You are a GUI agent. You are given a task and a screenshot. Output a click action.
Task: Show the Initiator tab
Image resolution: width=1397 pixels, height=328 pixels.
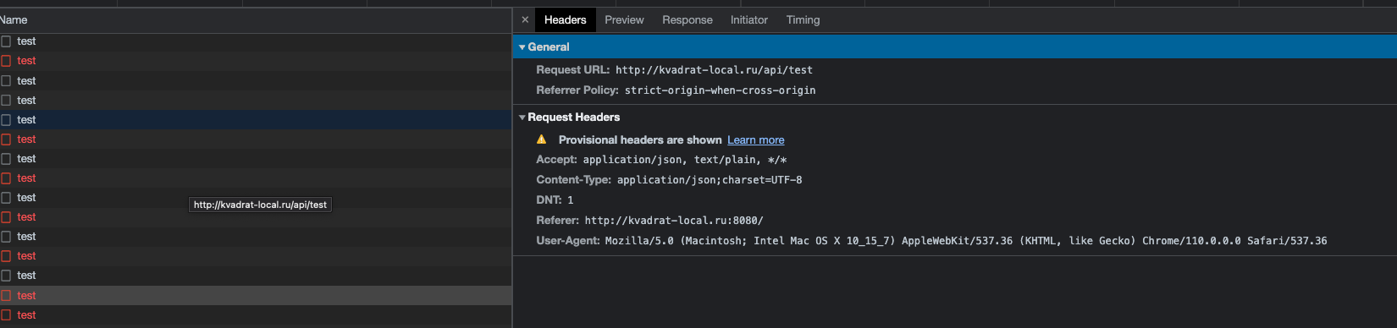tap(749, 19)
